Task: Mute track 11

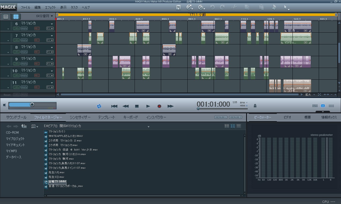Action: click(24, 87)
